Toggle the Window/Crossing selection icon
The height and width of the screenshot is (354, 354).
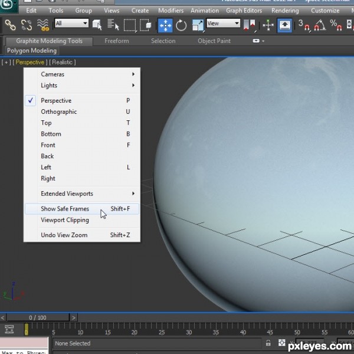(146, 25)
